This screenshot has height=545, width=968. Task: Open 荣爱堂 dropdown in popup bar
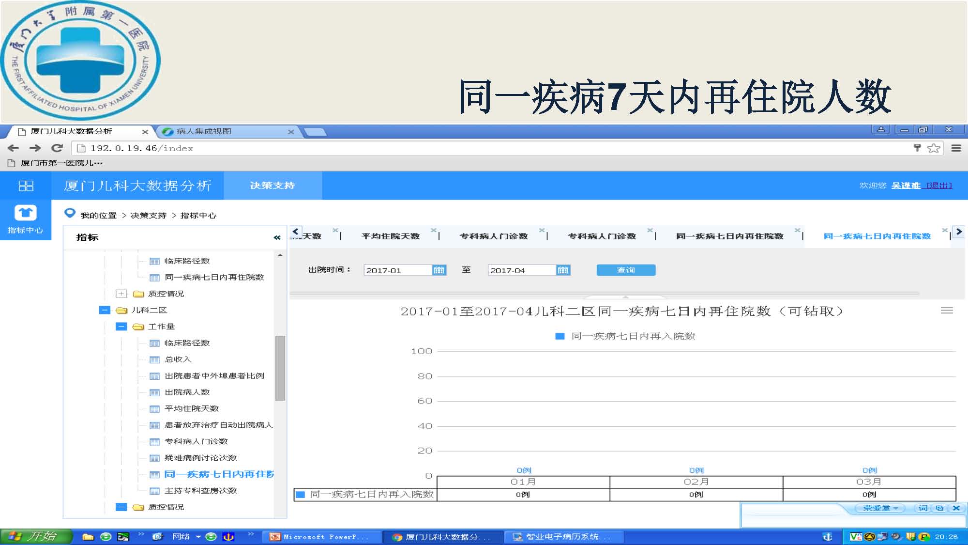pos(880,508)
